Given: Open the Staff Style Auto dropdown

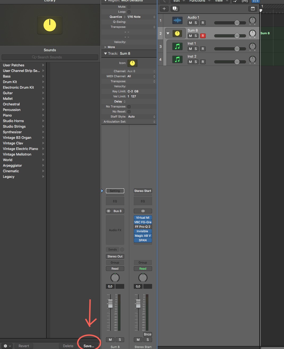Looking at the screenshot, I should (141, 117).
